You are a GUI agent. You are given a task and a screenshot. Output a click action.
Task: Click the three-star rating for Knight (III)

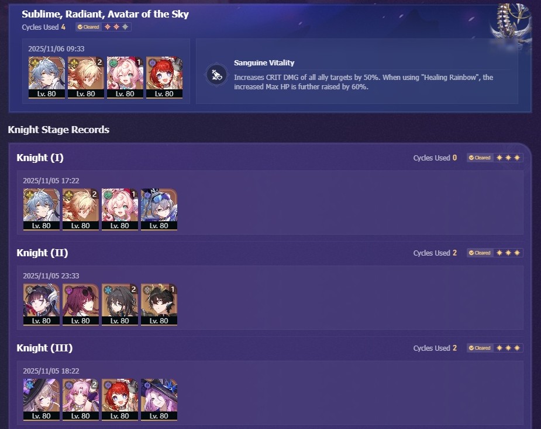pyautogui.click(x=508, y=348)
